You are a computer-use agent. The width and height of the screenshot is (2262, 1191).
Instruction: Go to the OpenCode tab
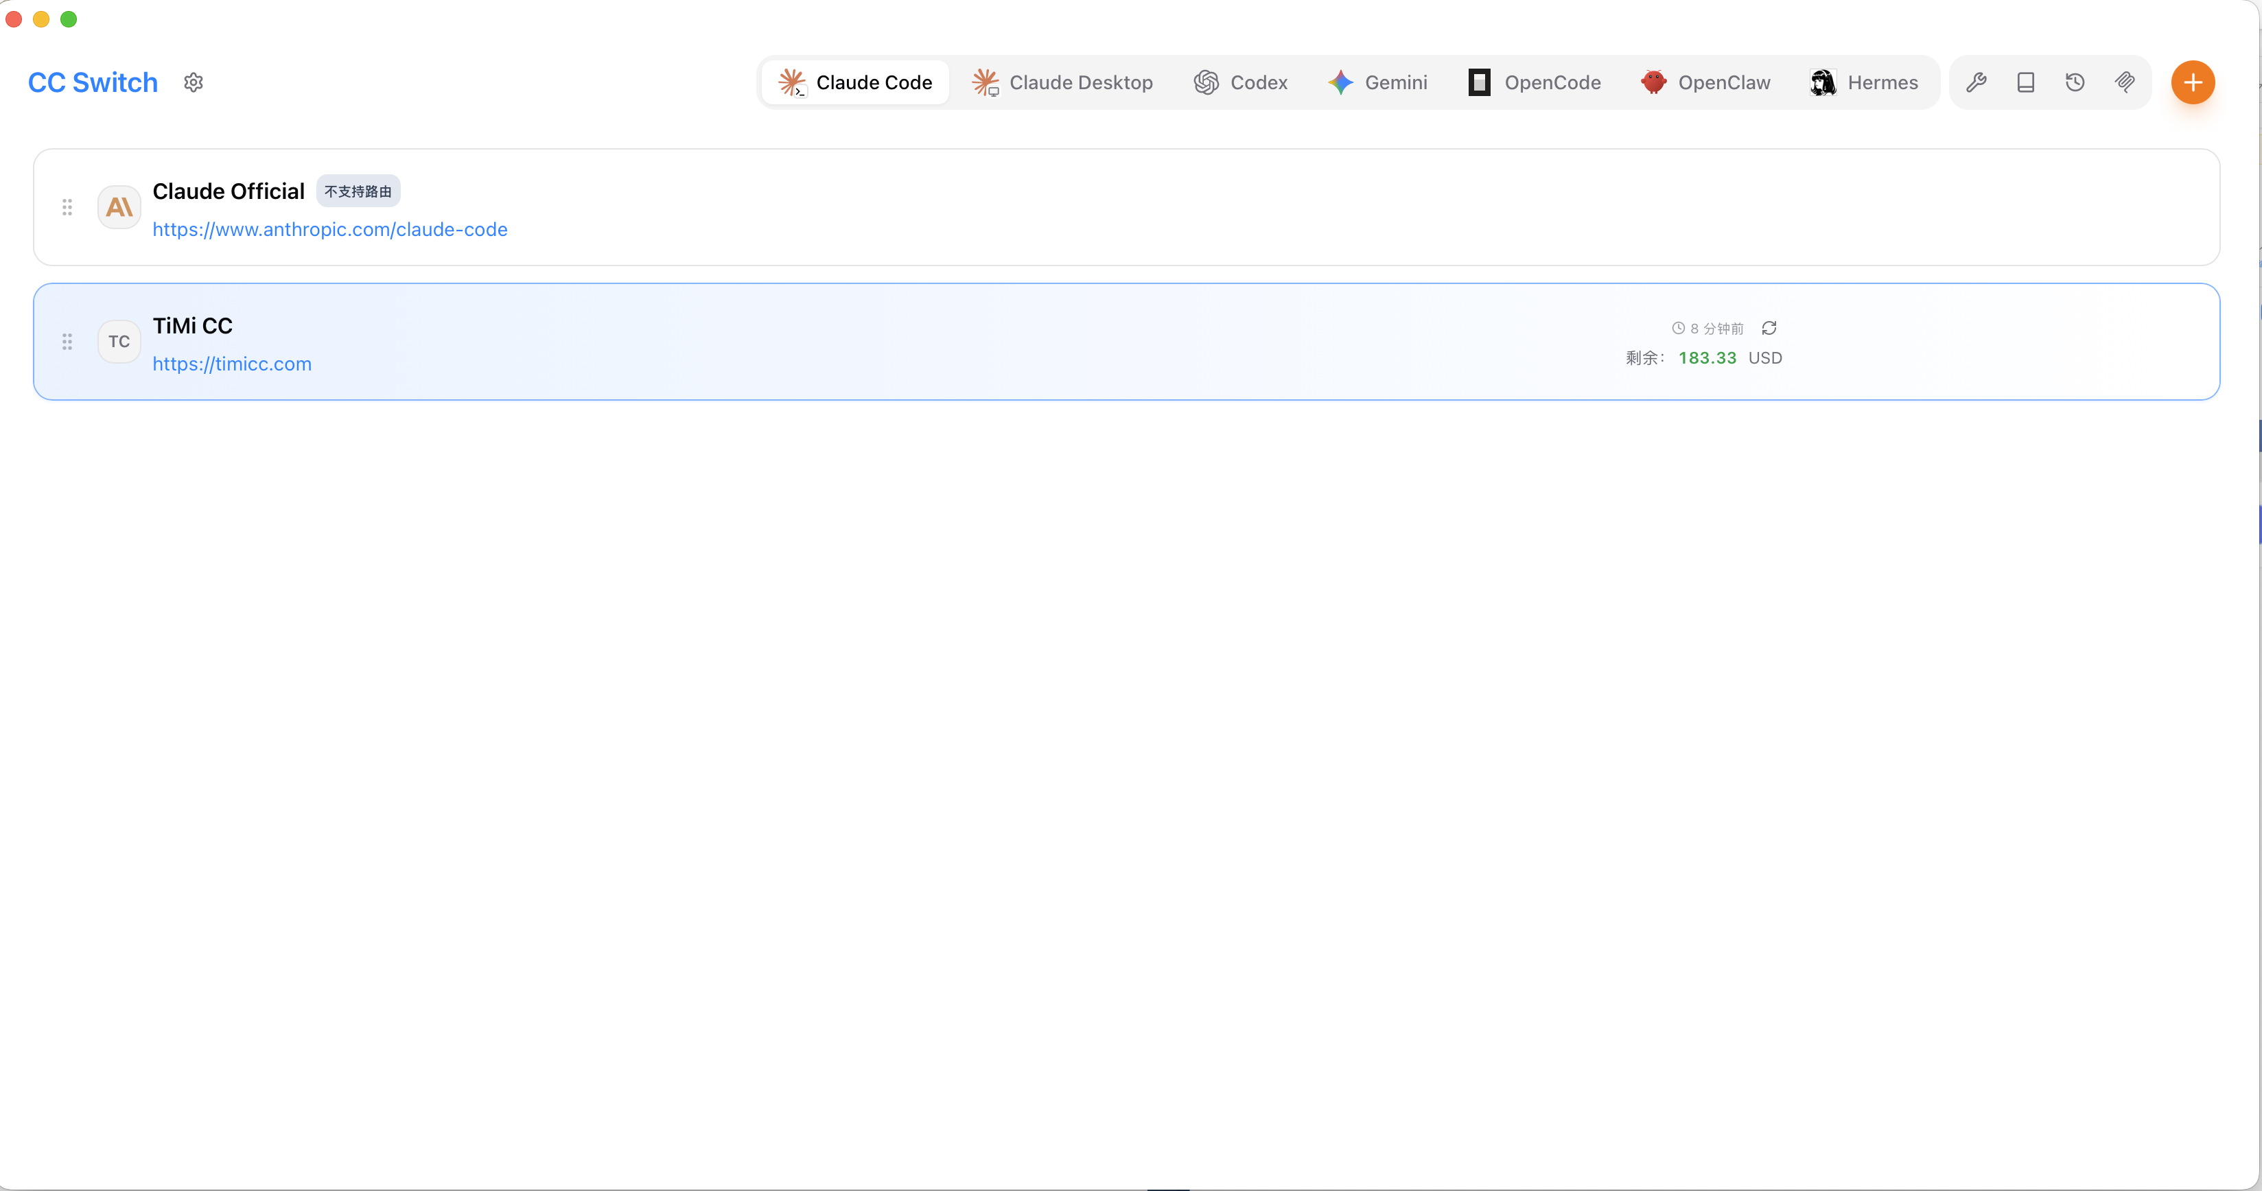[x=1534, y=82]
